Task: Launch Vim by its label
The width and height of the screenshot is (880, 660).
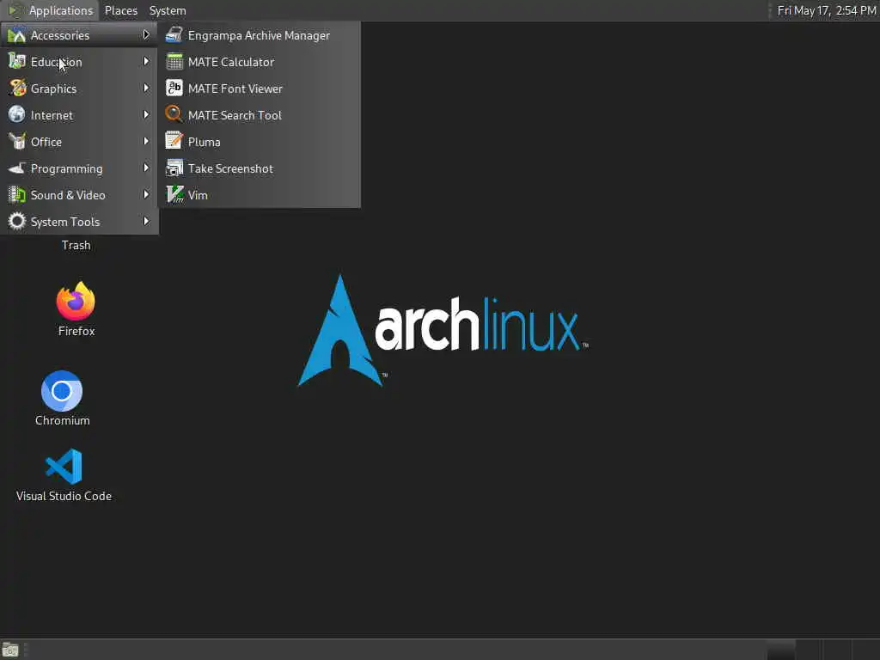Action: 198,195
